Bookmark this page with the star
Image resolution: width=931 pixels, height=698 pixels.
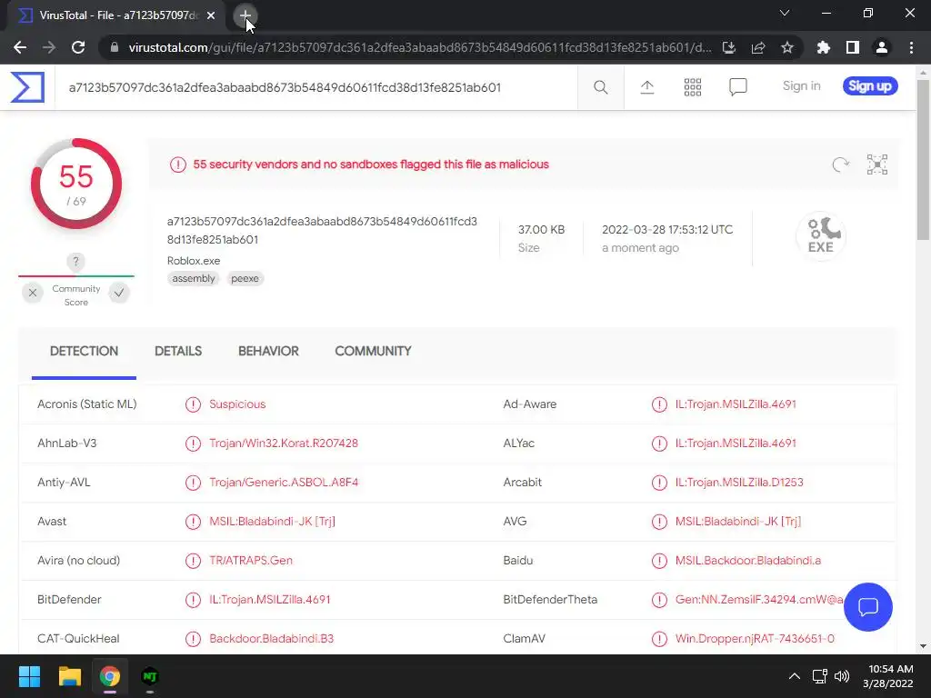click(786, 47)
